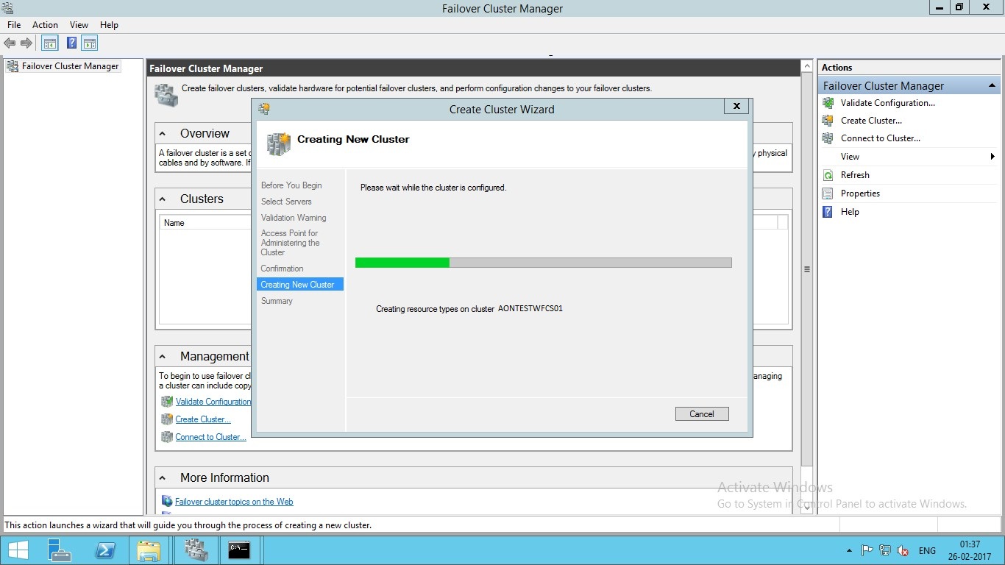The width and height of the screenshot is (1005, 565).
Task: Close the Create Cluster Wizard dialog
Action: pyautogui.click(x=736, y=107)
